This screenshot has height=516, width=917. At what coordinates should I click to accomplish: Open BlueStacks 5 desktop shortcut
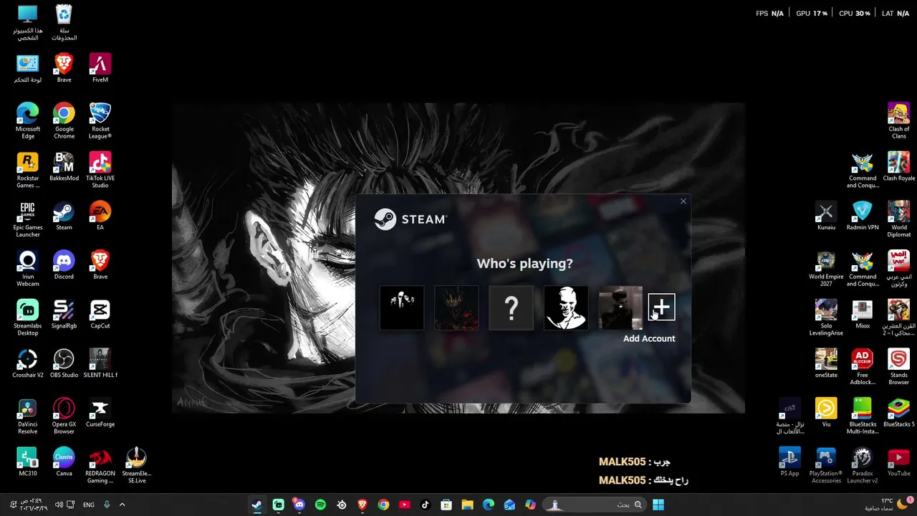pyautogui.click(x=898, y=412)
